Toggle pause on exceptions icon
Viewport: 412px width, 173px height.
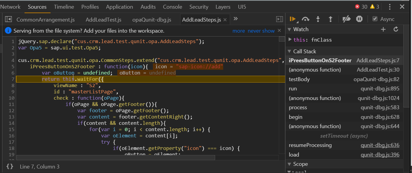pyautogui.click(x=359, y=19)
